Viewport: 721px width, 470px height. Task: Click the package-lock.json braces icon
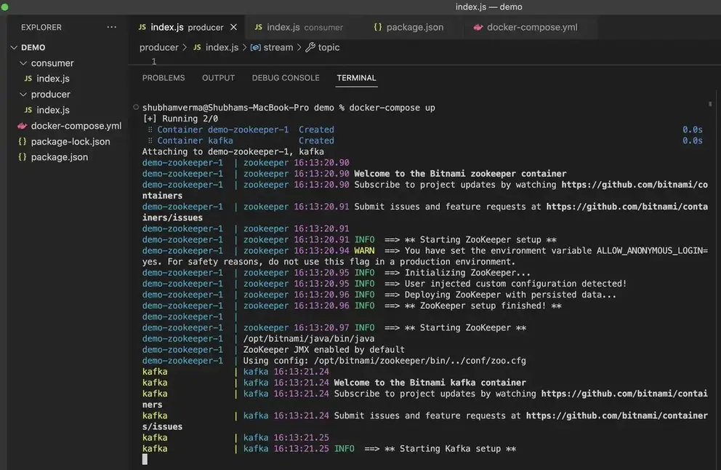(22, 141)
